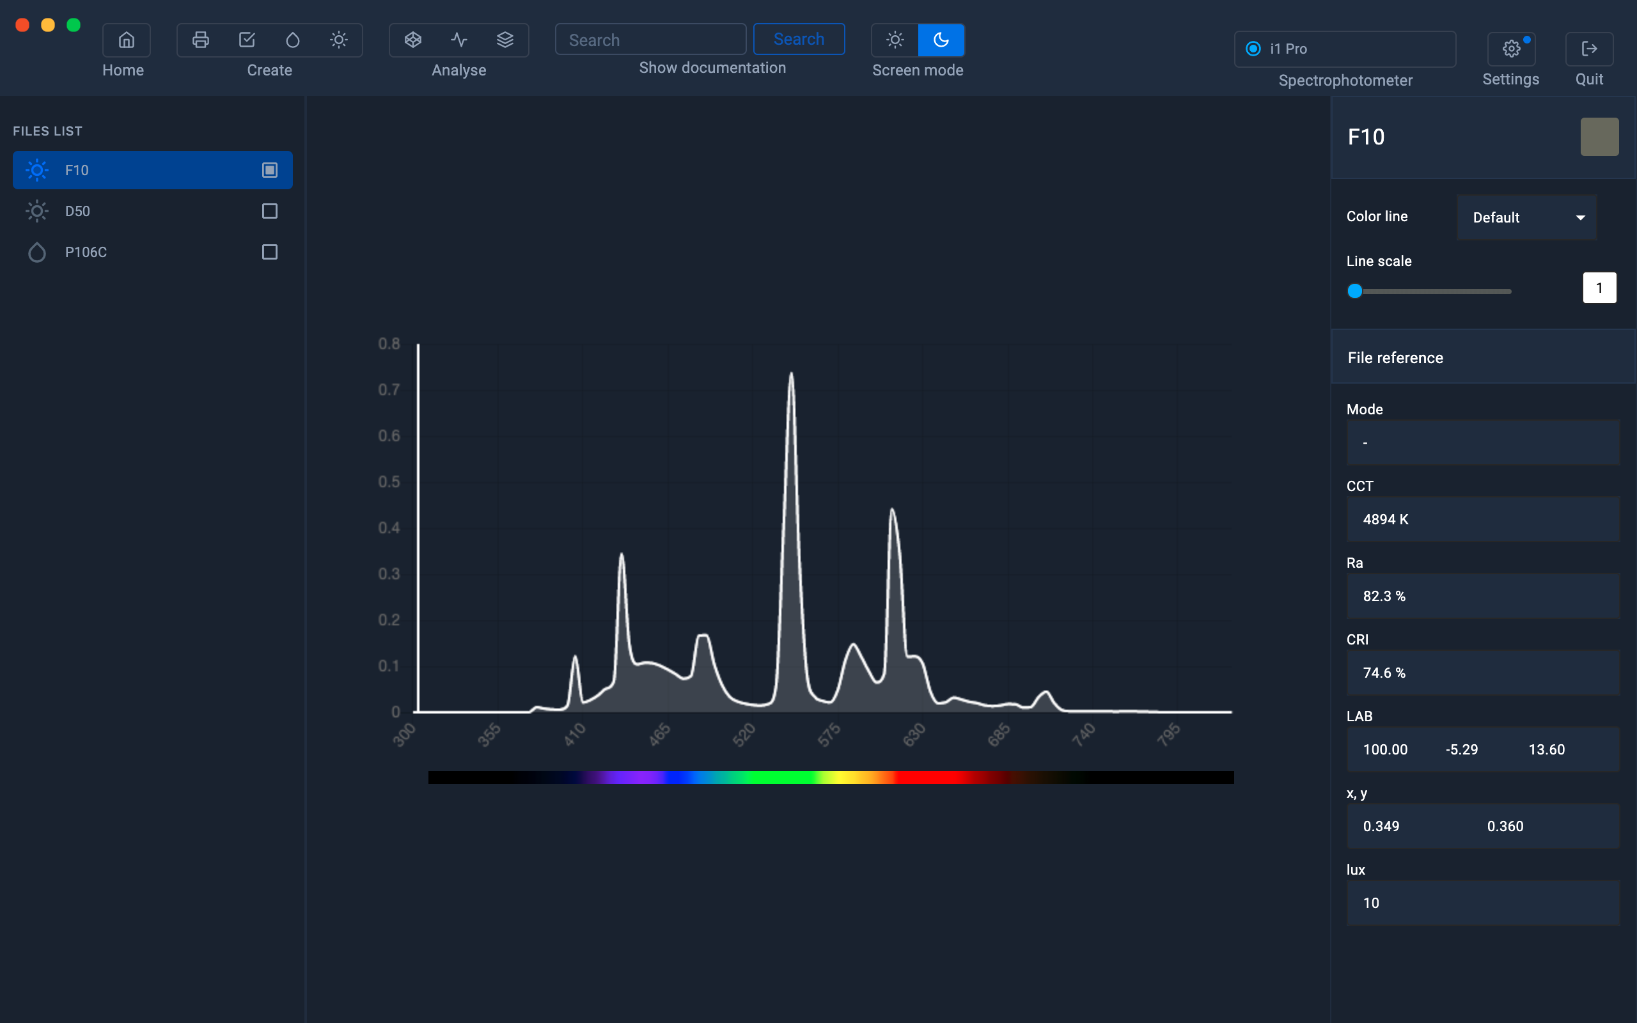Focus the Search documentation field
The height and width of the screenshot is (1023, 1637).
click(650, 40)
